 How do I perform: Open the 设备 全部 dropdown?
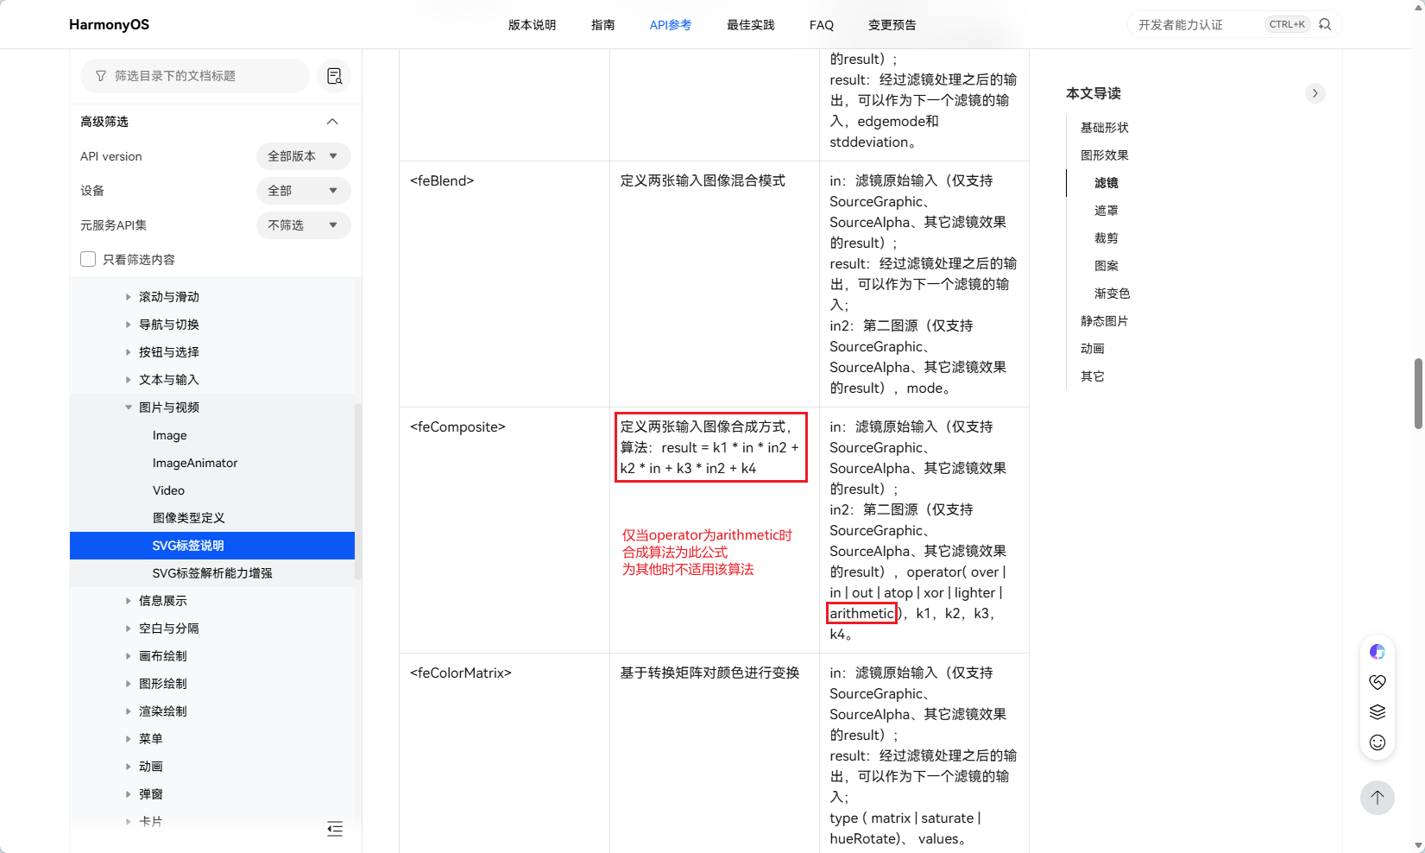click(304, 191)
